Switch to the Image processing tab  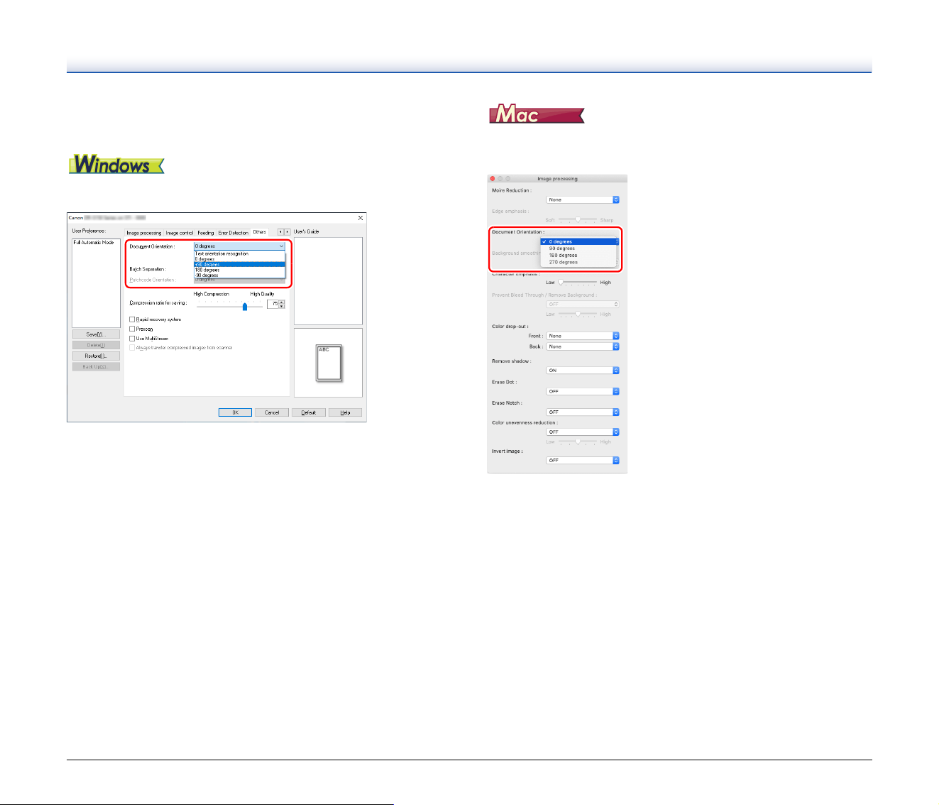pos(144,233)
